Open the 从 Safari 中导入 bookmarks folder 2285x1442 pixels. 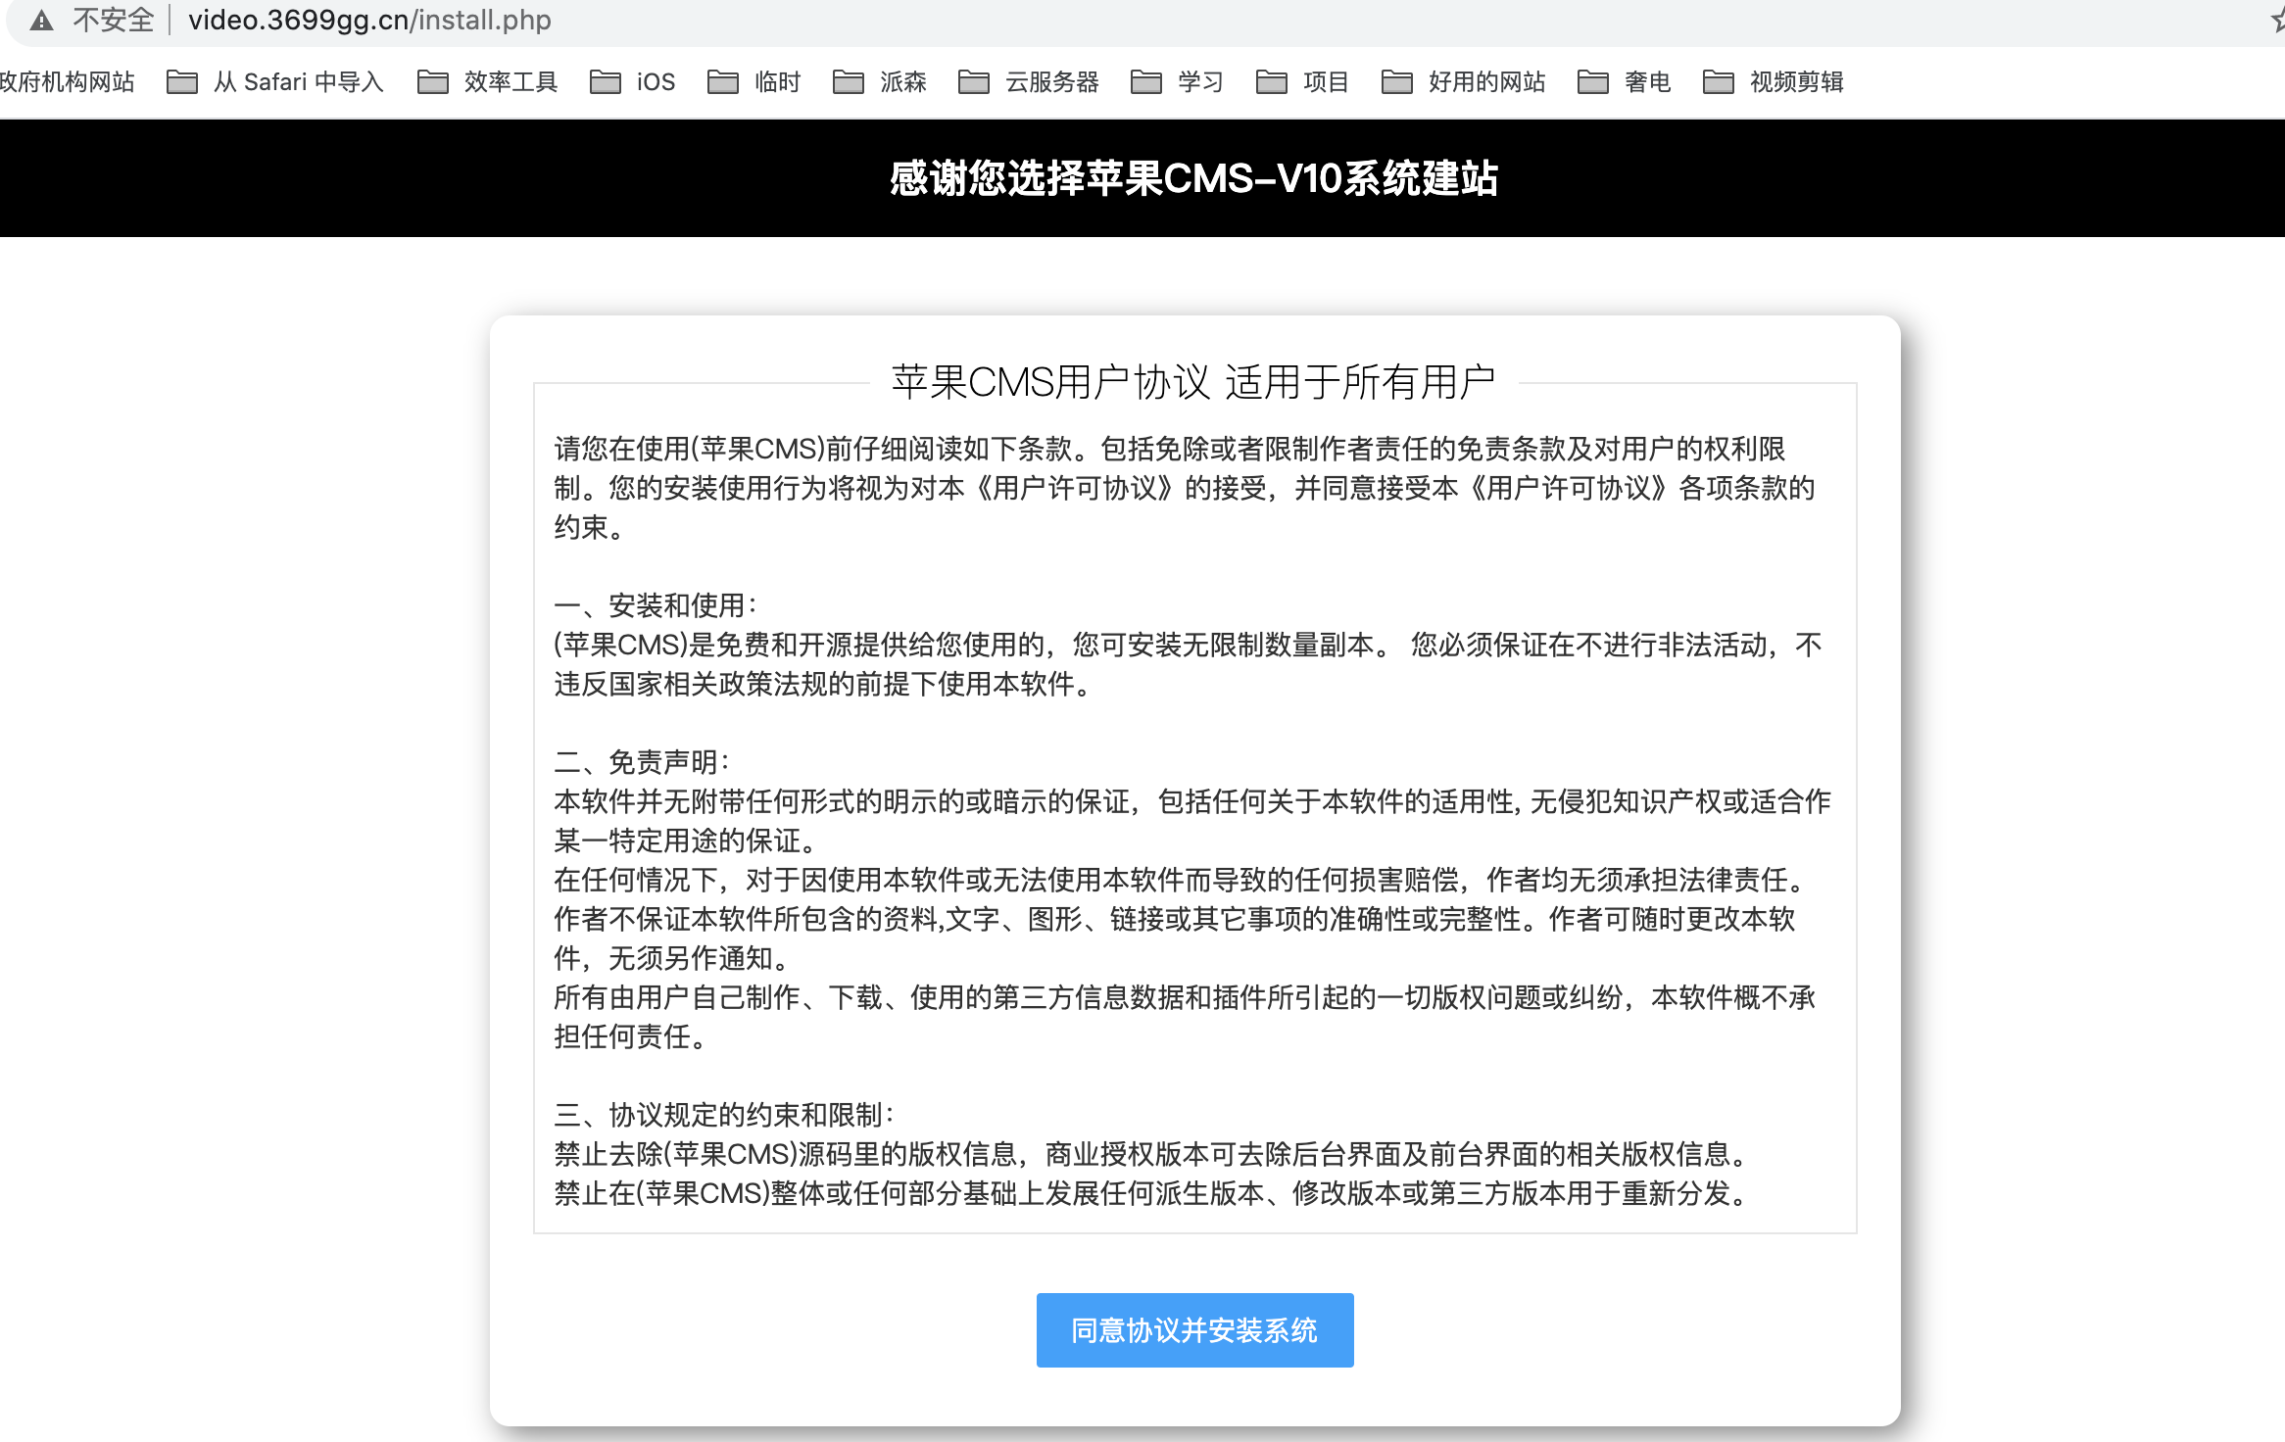(x=275, y=82)
